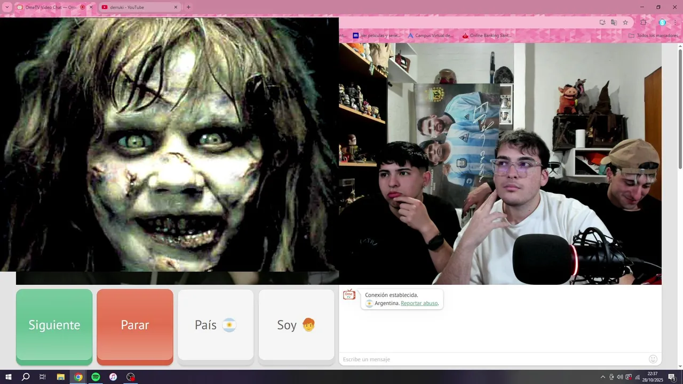Image resolution: width=683 pixels, height=384 pixels.
Task: Click the Conexión establecida message
Action: (391, 295)
